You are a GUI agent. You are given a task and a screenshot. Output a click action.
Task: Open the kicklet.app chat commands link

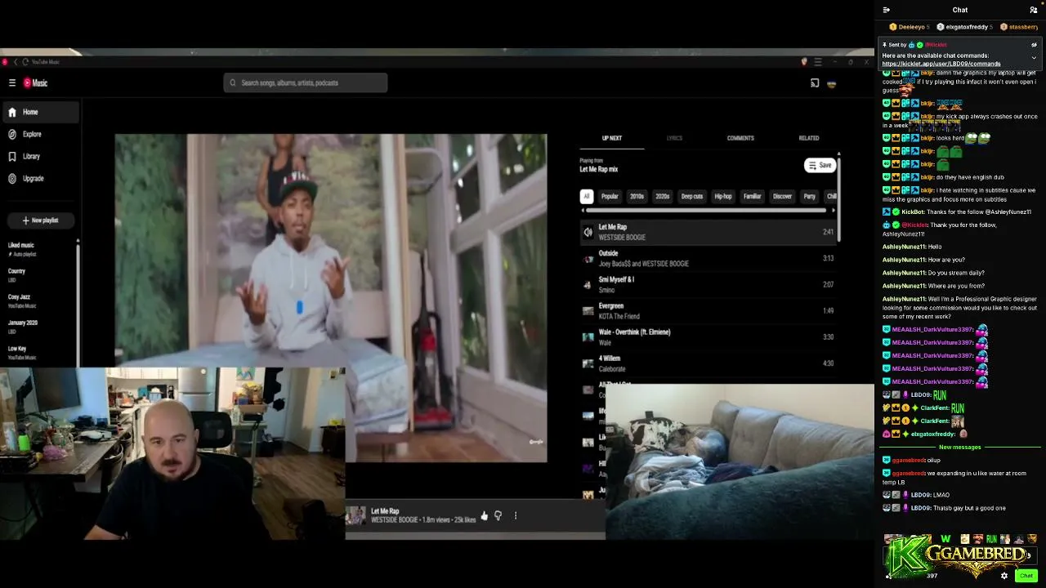[x=941, y=64]
